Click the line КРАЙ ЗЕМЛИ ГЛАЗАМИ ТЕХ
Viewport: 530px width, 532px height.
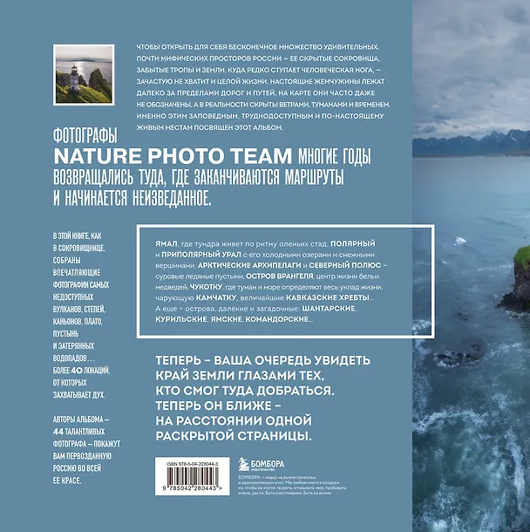coord(240,376)
